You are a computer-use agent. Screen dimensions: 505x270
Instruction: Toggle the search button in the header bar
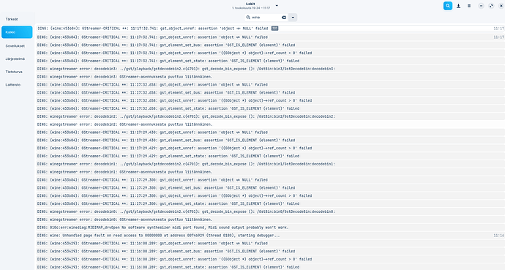pyautogui.click(x=448, y=6)
